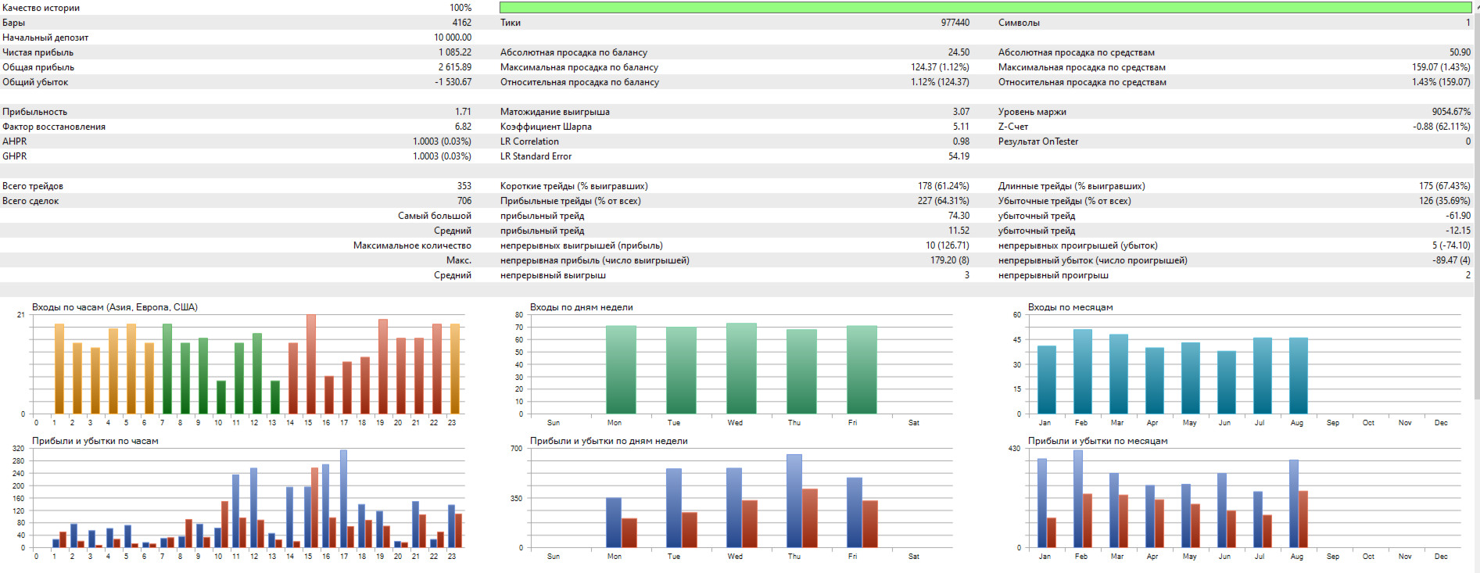Click the profit trades value '227 (64.31%)'
Image resolution: width=1480 pixels, height=573 pixels.
[x=944, y=201]
